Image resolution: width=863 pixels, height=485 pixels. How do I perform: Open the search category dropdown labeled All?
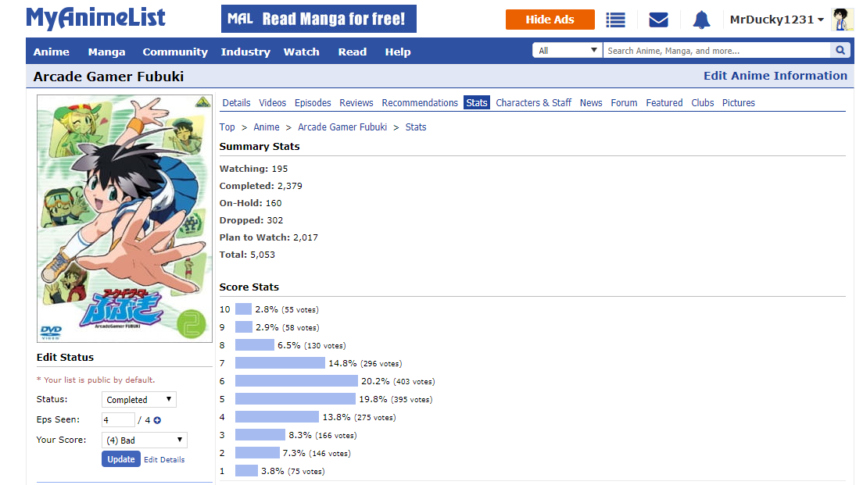[x=568, y=51]
